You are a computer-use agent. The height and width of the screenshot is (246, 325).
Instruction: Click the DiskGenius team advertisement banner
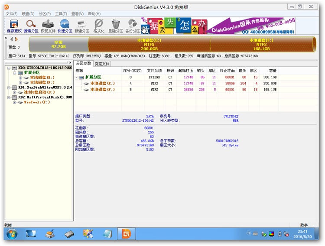click(x=218, y=26)
